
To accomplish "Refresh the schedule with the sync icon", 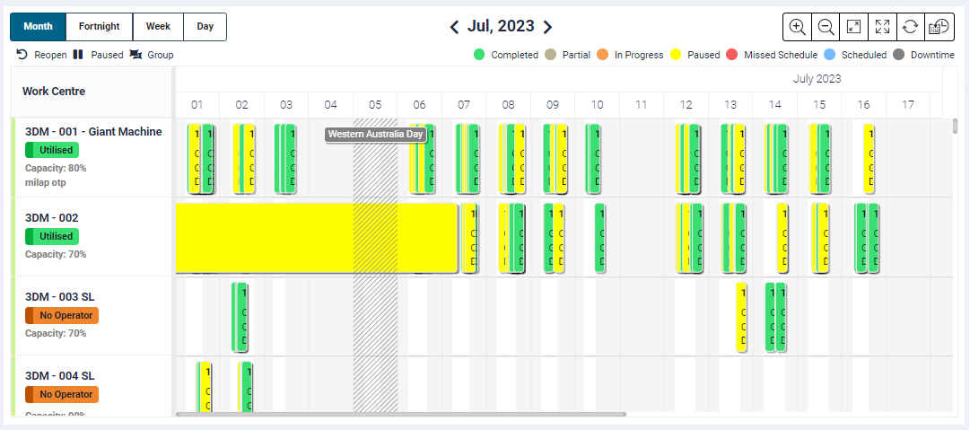I will [x=911, y=27].
